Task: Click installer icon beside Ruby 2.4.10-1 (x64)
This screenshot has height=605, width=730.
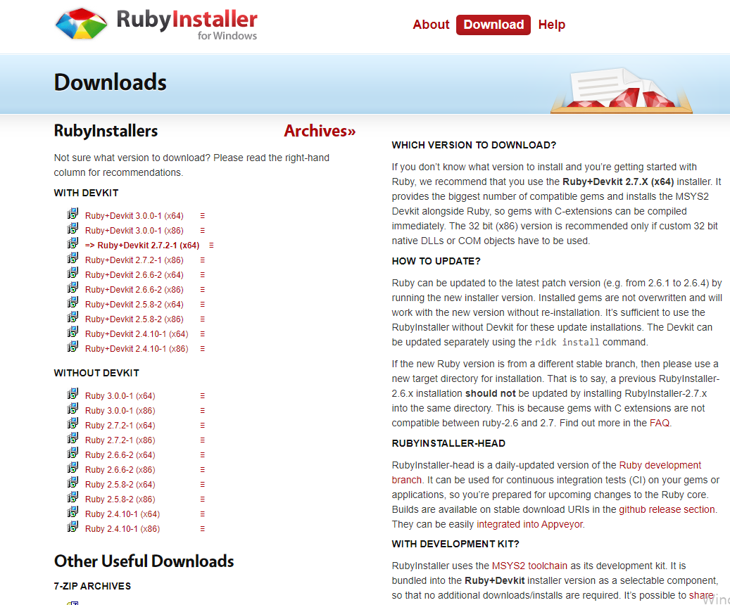Action: click(x=73, y=512)
